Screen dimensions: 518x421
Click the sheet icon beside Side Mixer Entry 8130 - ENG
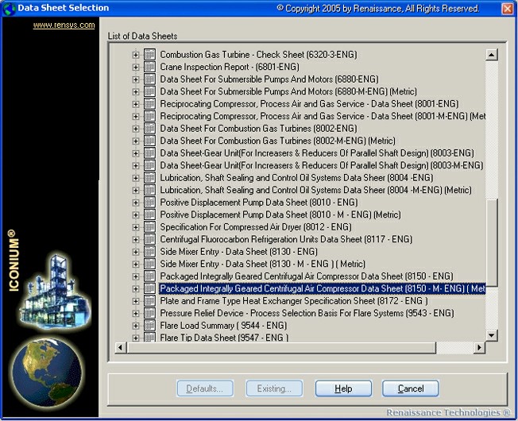(149, 252)
